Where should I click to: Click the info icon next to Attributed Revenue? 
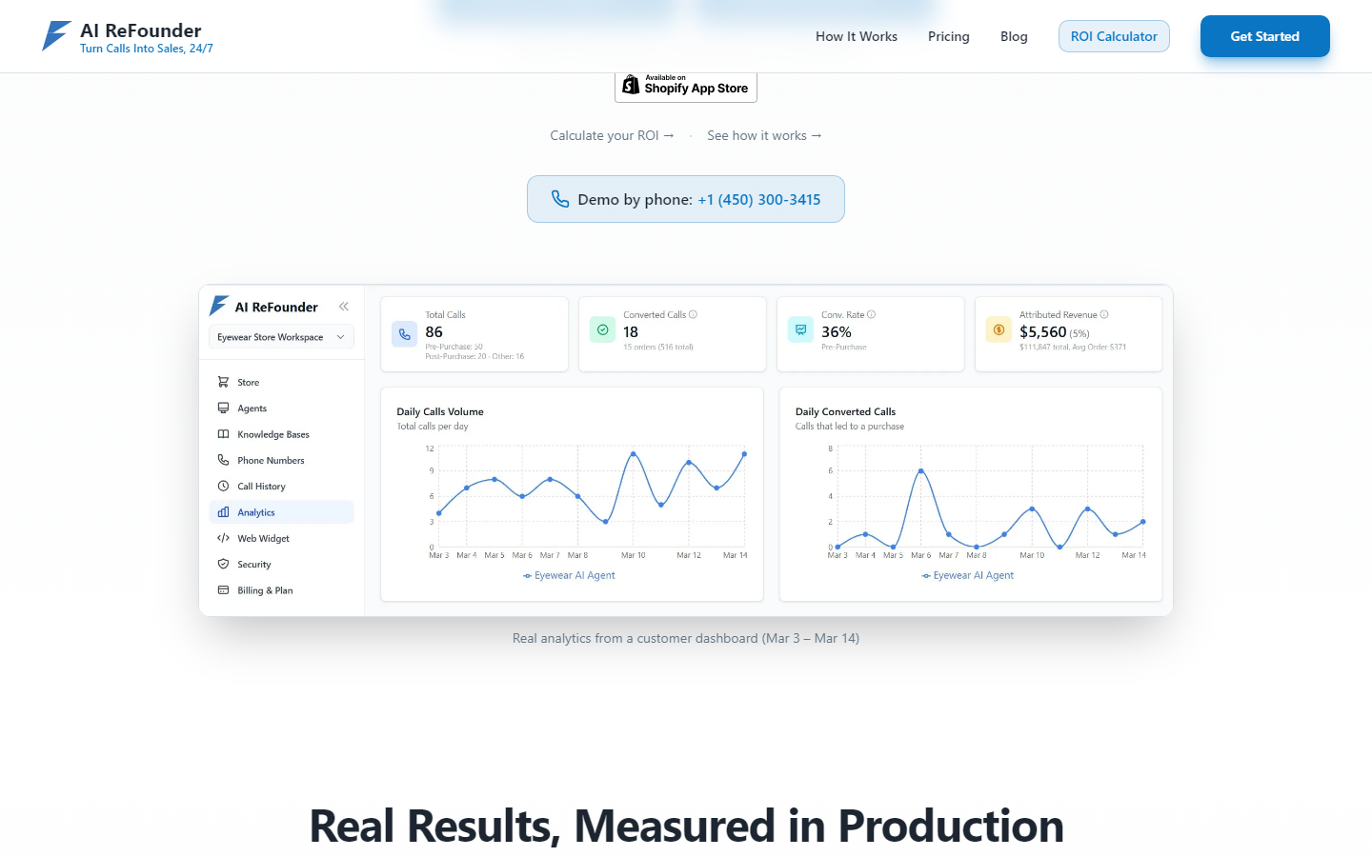(x=1104, y=314)
